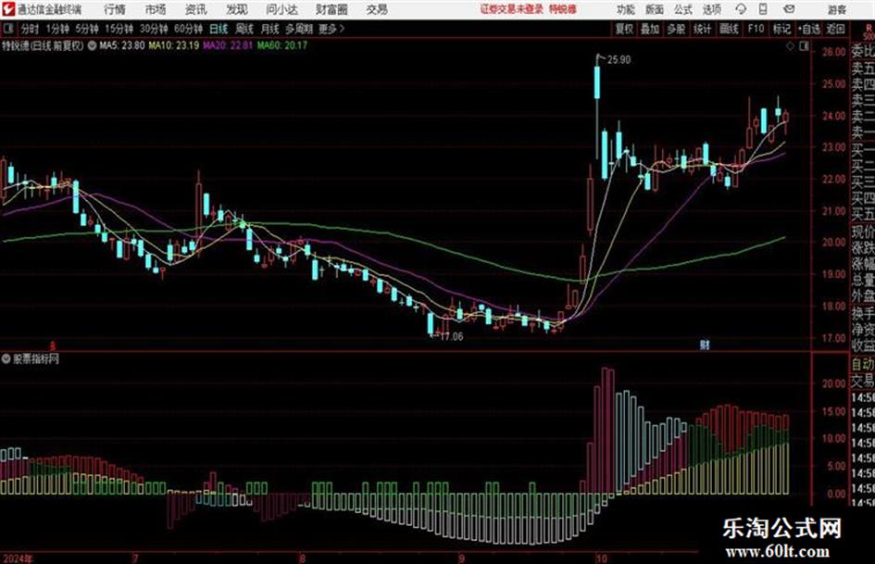Click the +自选 add to watchlist button

point(809,29)
